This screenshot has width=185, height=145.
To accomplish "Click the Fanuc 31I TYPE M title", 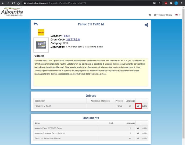I will (91, 24).
